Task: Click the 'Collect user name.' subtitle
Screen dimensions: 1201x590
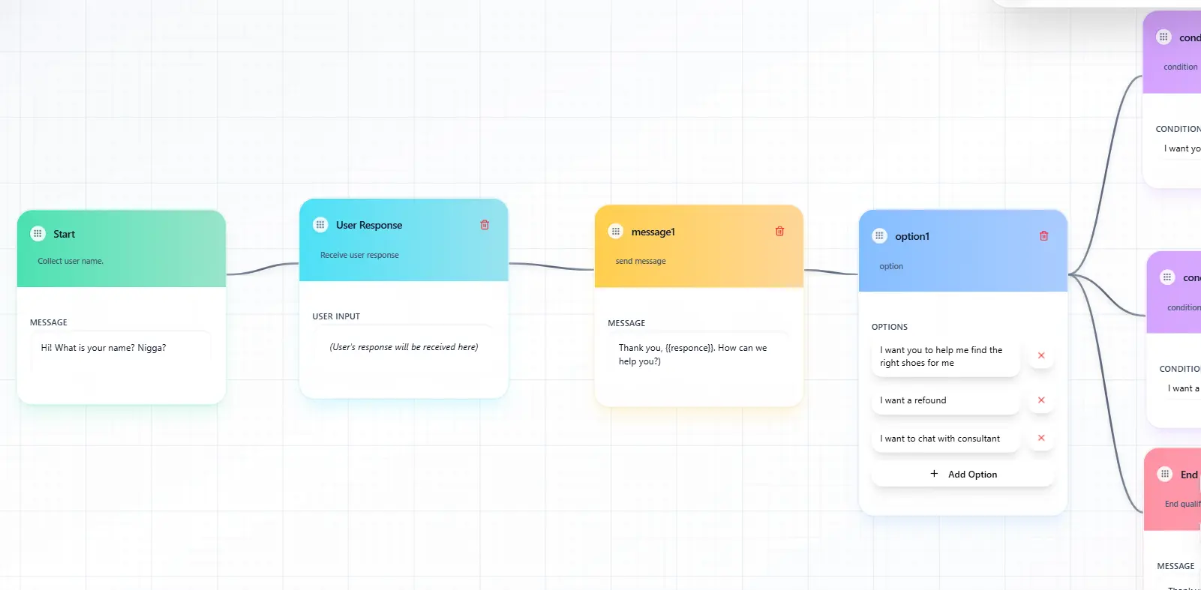Action: pos(71,261)
